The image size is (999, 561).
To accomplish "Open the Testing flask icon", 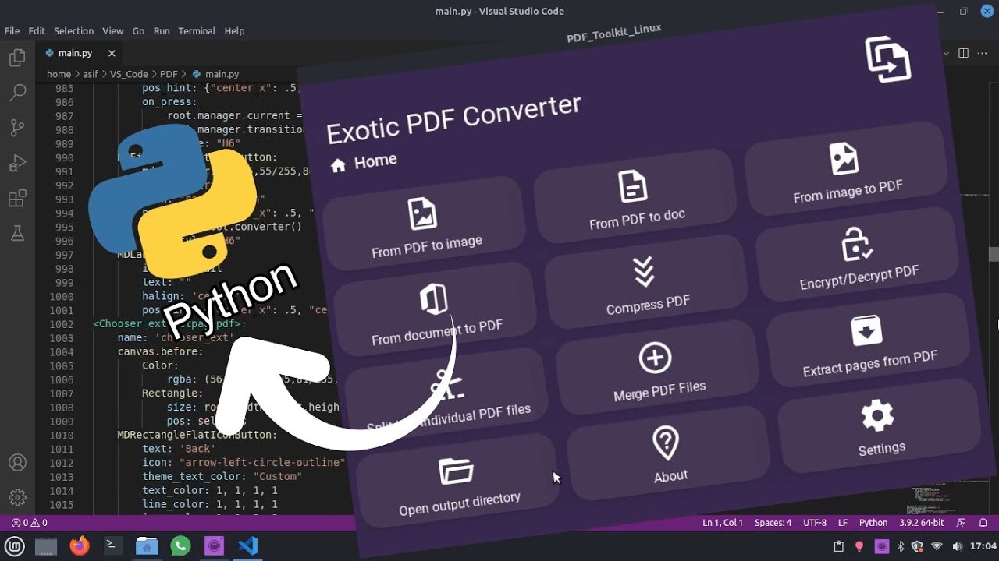I will pyautogui.click(x=17, y=233).
